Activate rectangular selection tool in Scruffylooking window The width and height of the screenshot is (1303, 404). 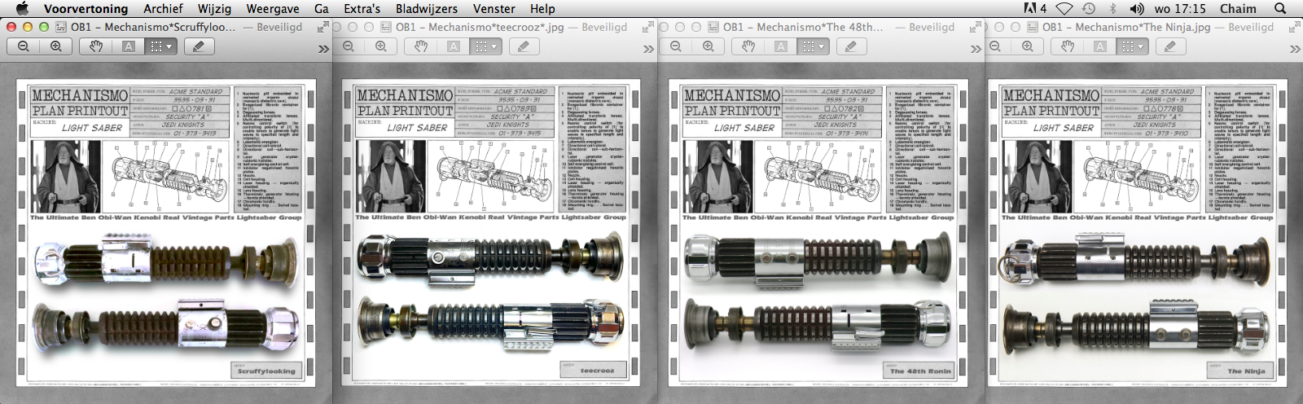(155, 46)
